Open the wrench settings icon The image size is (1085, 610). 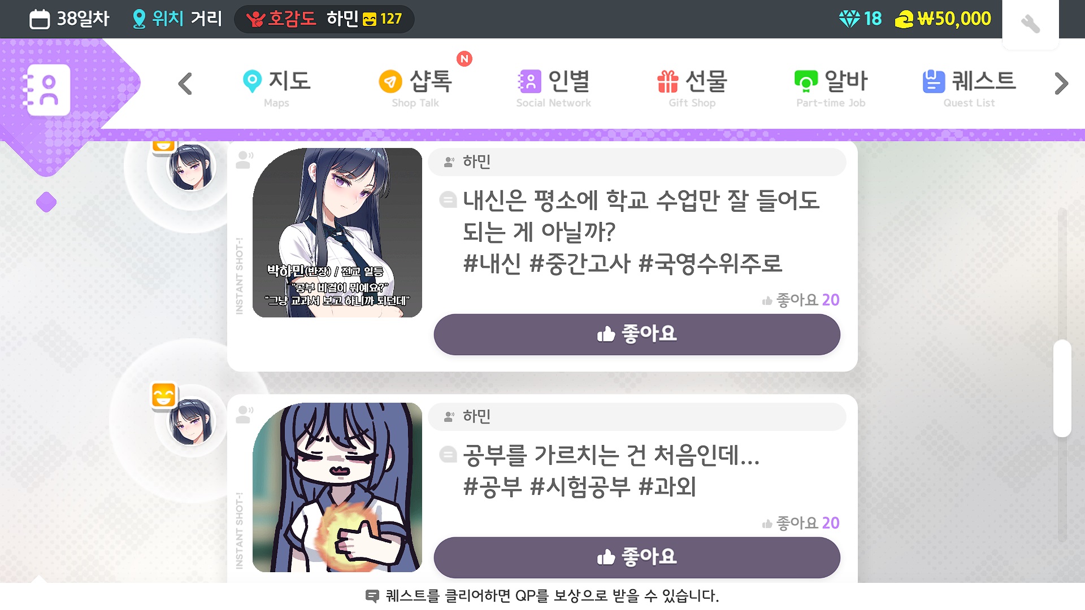pyautogui.click(x=1030, y=24)
